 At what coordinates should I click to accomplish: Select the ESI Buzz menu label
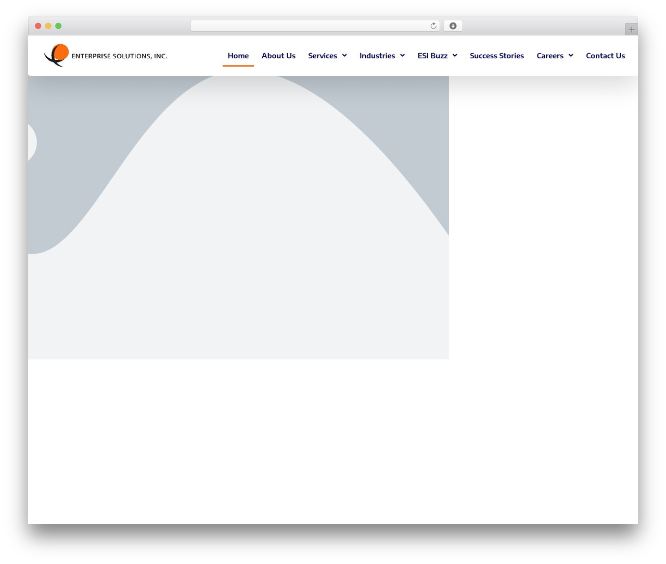pos(432,56)
